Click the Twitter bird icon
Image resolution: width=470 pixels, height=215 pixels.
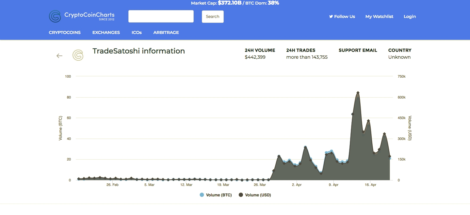coord(331,16)
